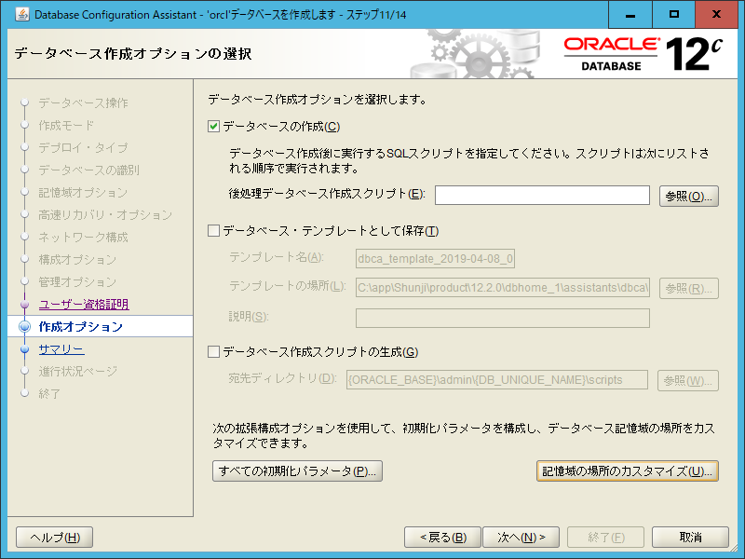Viewport: 745px width, 559px height.
Task: Click the テンプレートの場所 path field
Action: (x=503, y=288)
